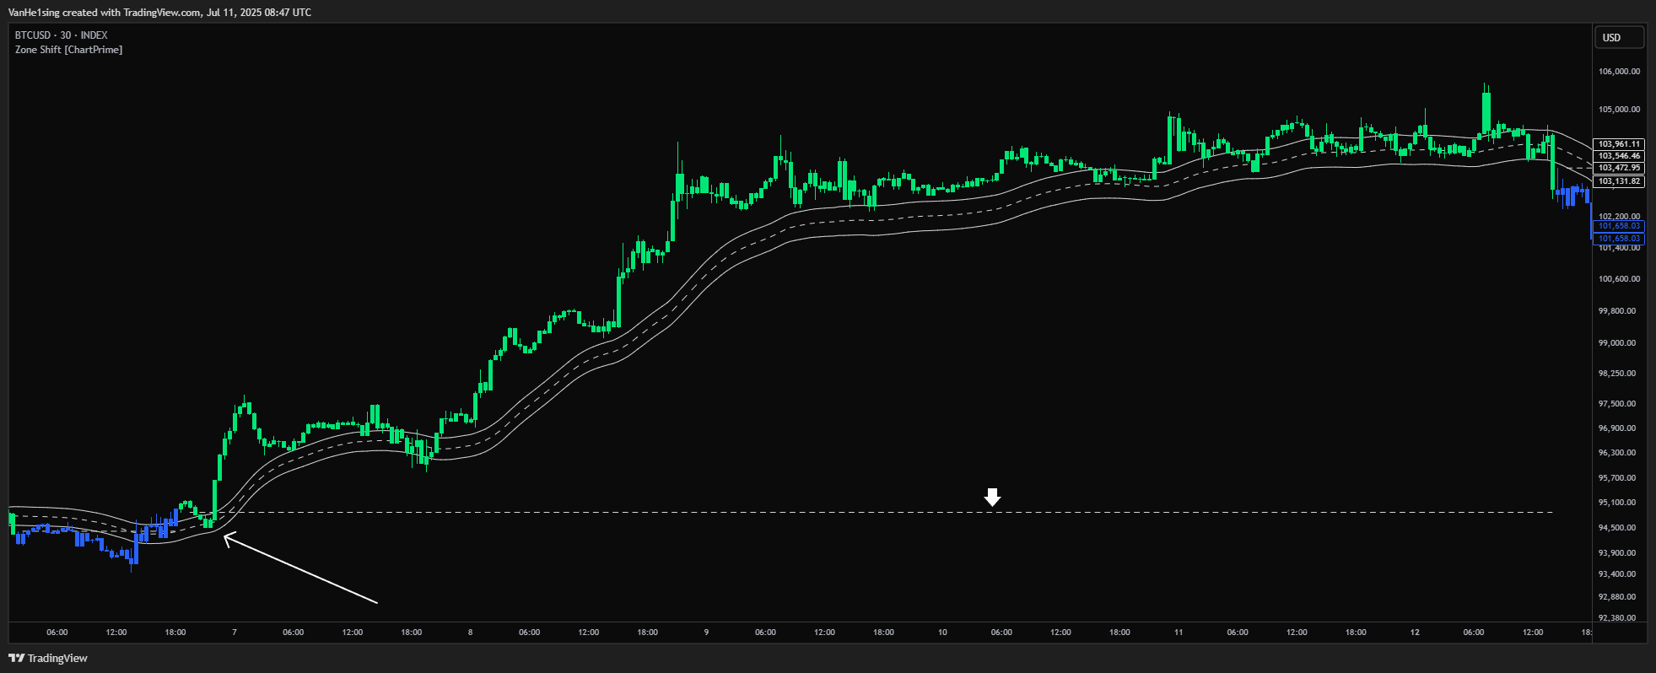Click the tall green candle spiking above 105,000

[1486, 111]
